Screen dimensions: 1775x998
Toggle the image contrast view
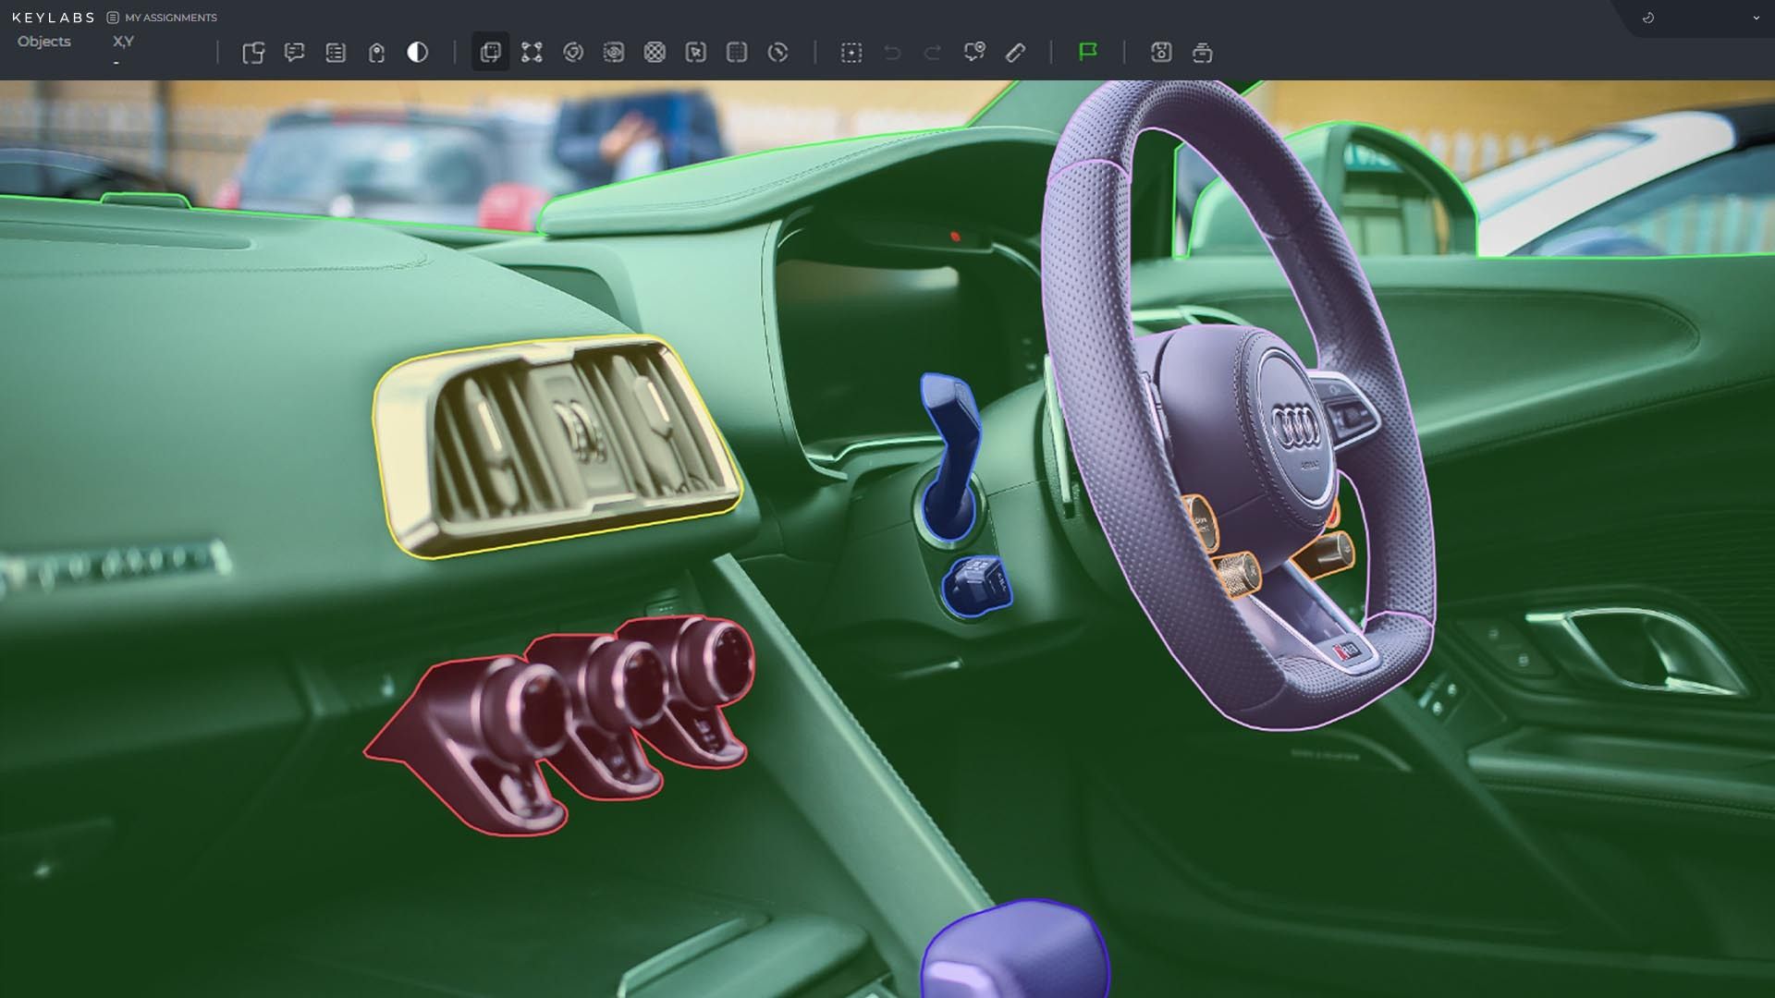417,53
